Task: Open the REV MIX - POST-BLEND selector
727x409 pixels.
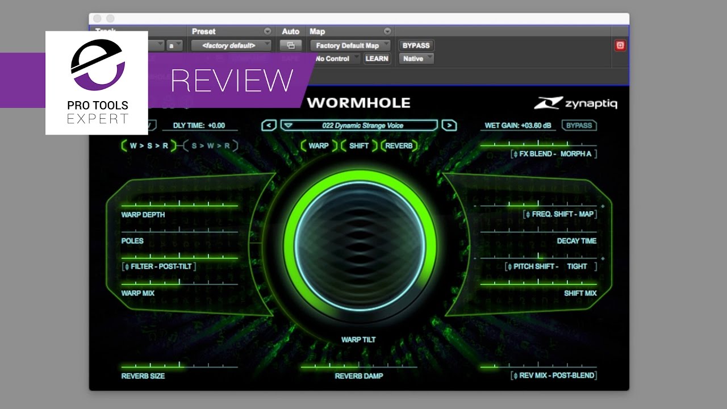Action: 553,375
